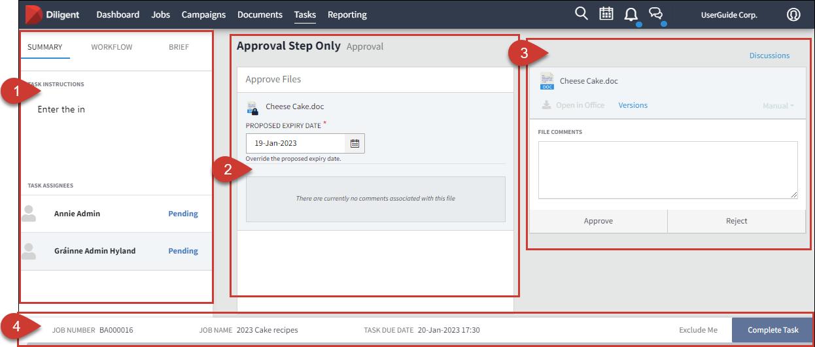Click the Exclude Me link

[x=698, y=330]
